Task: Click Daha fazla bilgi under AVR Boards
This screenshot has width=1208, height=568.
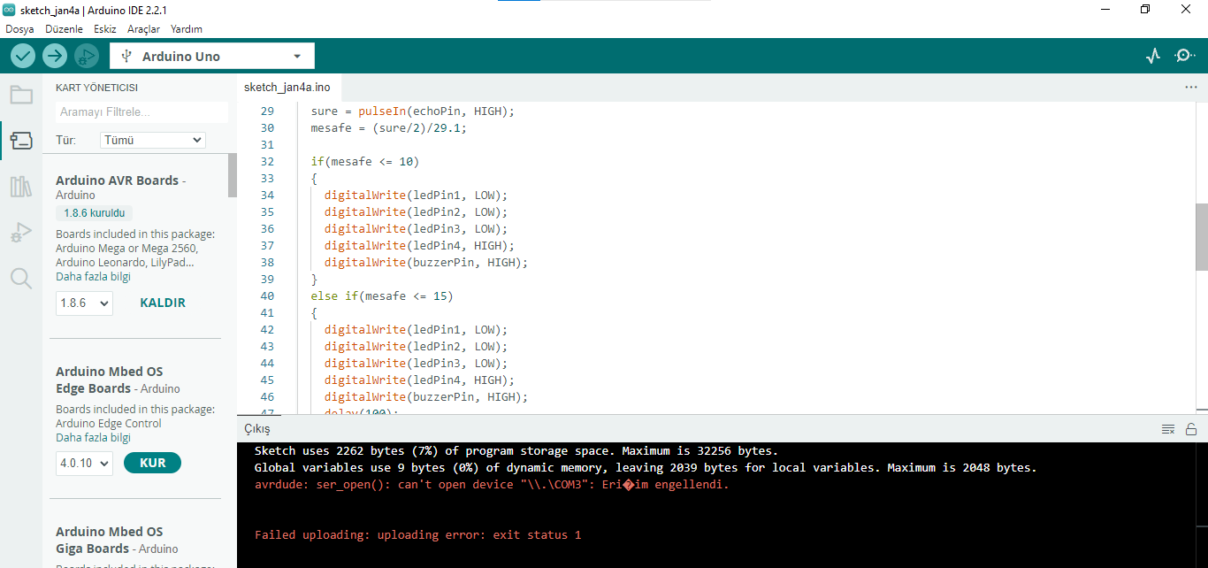Action: click(93, 277)
